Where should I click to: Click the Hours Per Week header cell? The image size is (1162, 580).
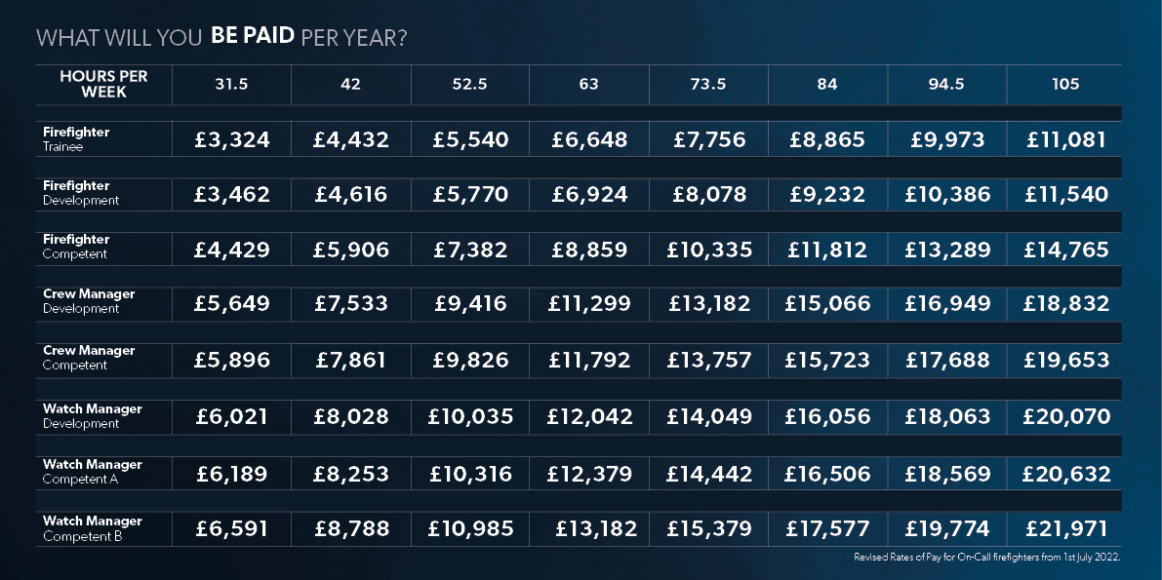click(103, 85)
